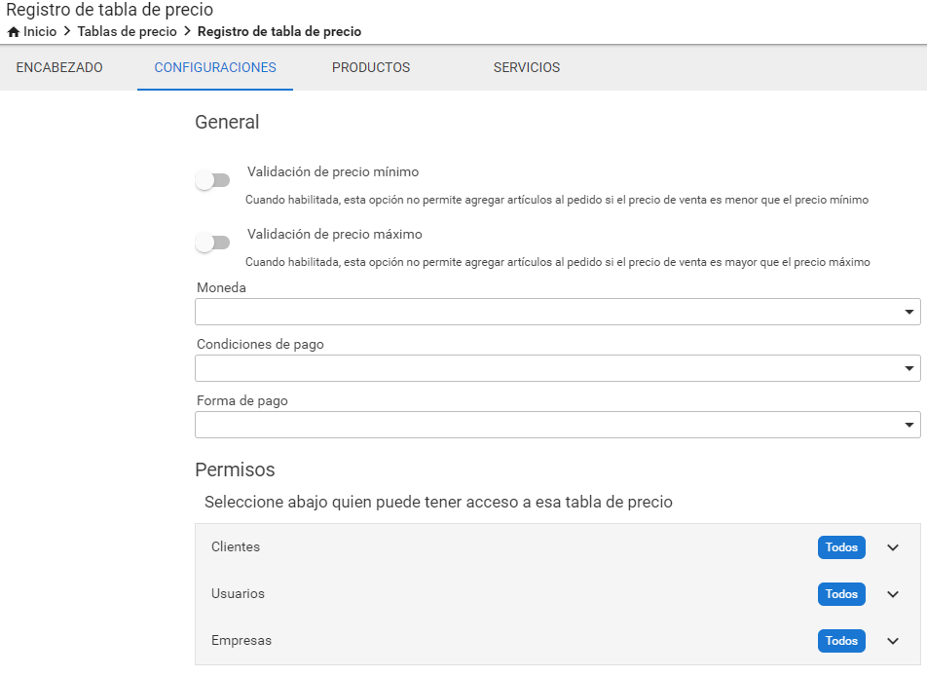Click the General section heading

[227, 122]
